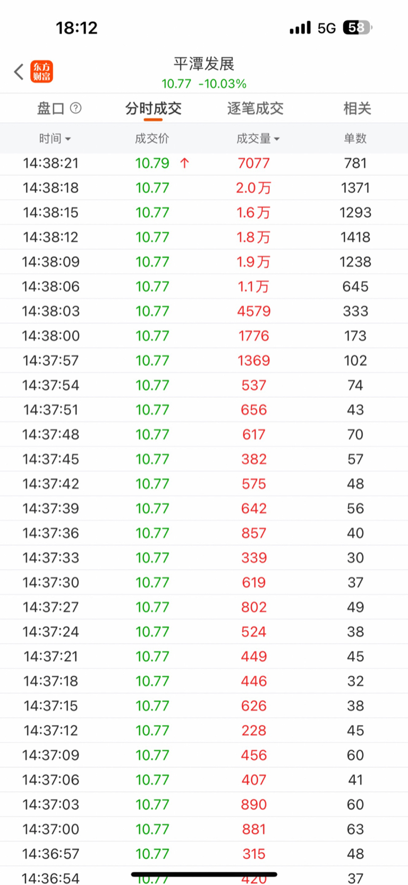Image resolution: width=408 pixels, height=885 pixels.
Task: Tap the 平潭发展 stock title
Action: [x=204, y=64]
